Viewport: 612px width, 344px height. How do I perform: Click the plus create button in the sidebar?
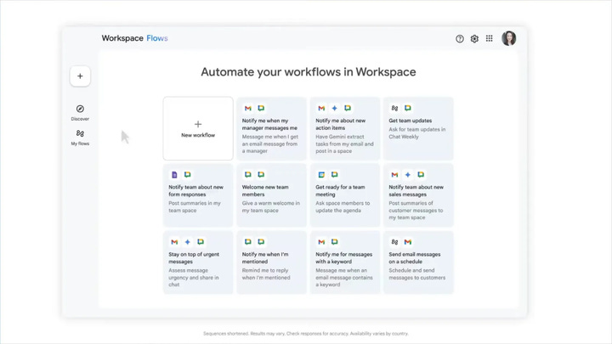[80, 76]
